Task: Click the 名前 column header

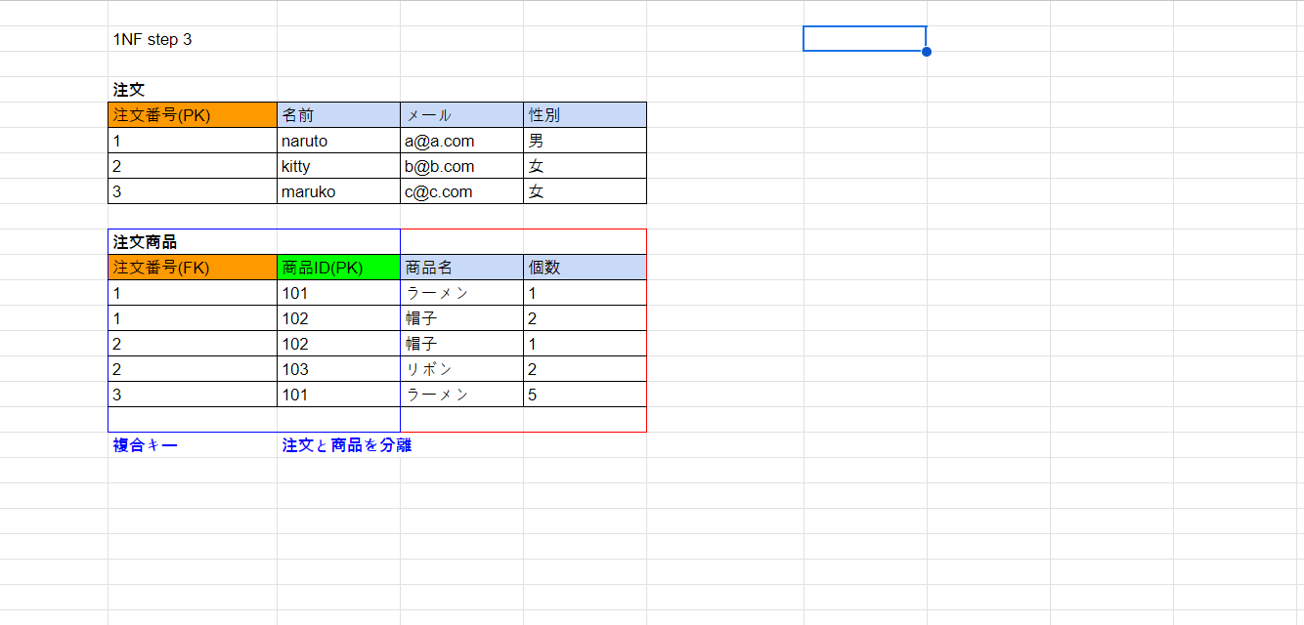Action: tap(338, 115)
